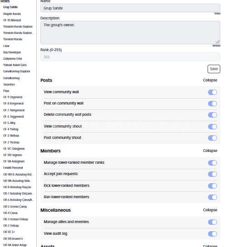Open the OF-10 Mareşal role
The height and width of the screenshot is (247, 247).
[x=12, y=20]
